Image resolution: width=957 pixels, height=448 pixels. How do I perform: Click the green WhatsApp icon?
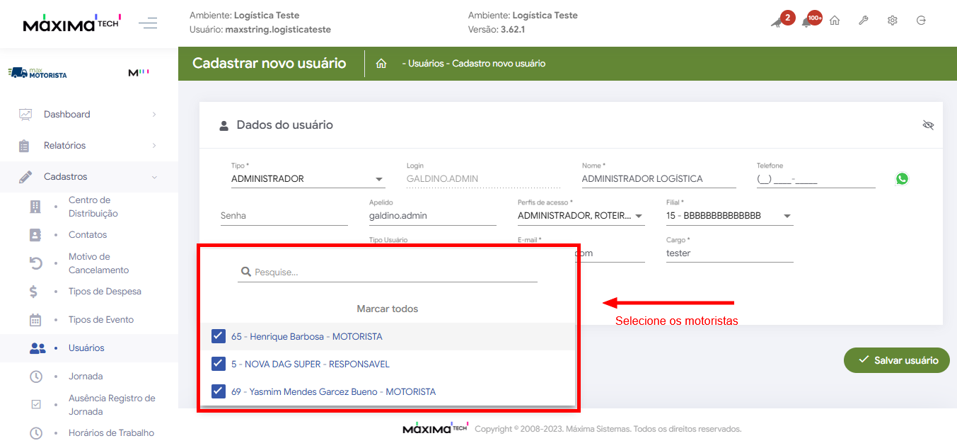point(902,179)
